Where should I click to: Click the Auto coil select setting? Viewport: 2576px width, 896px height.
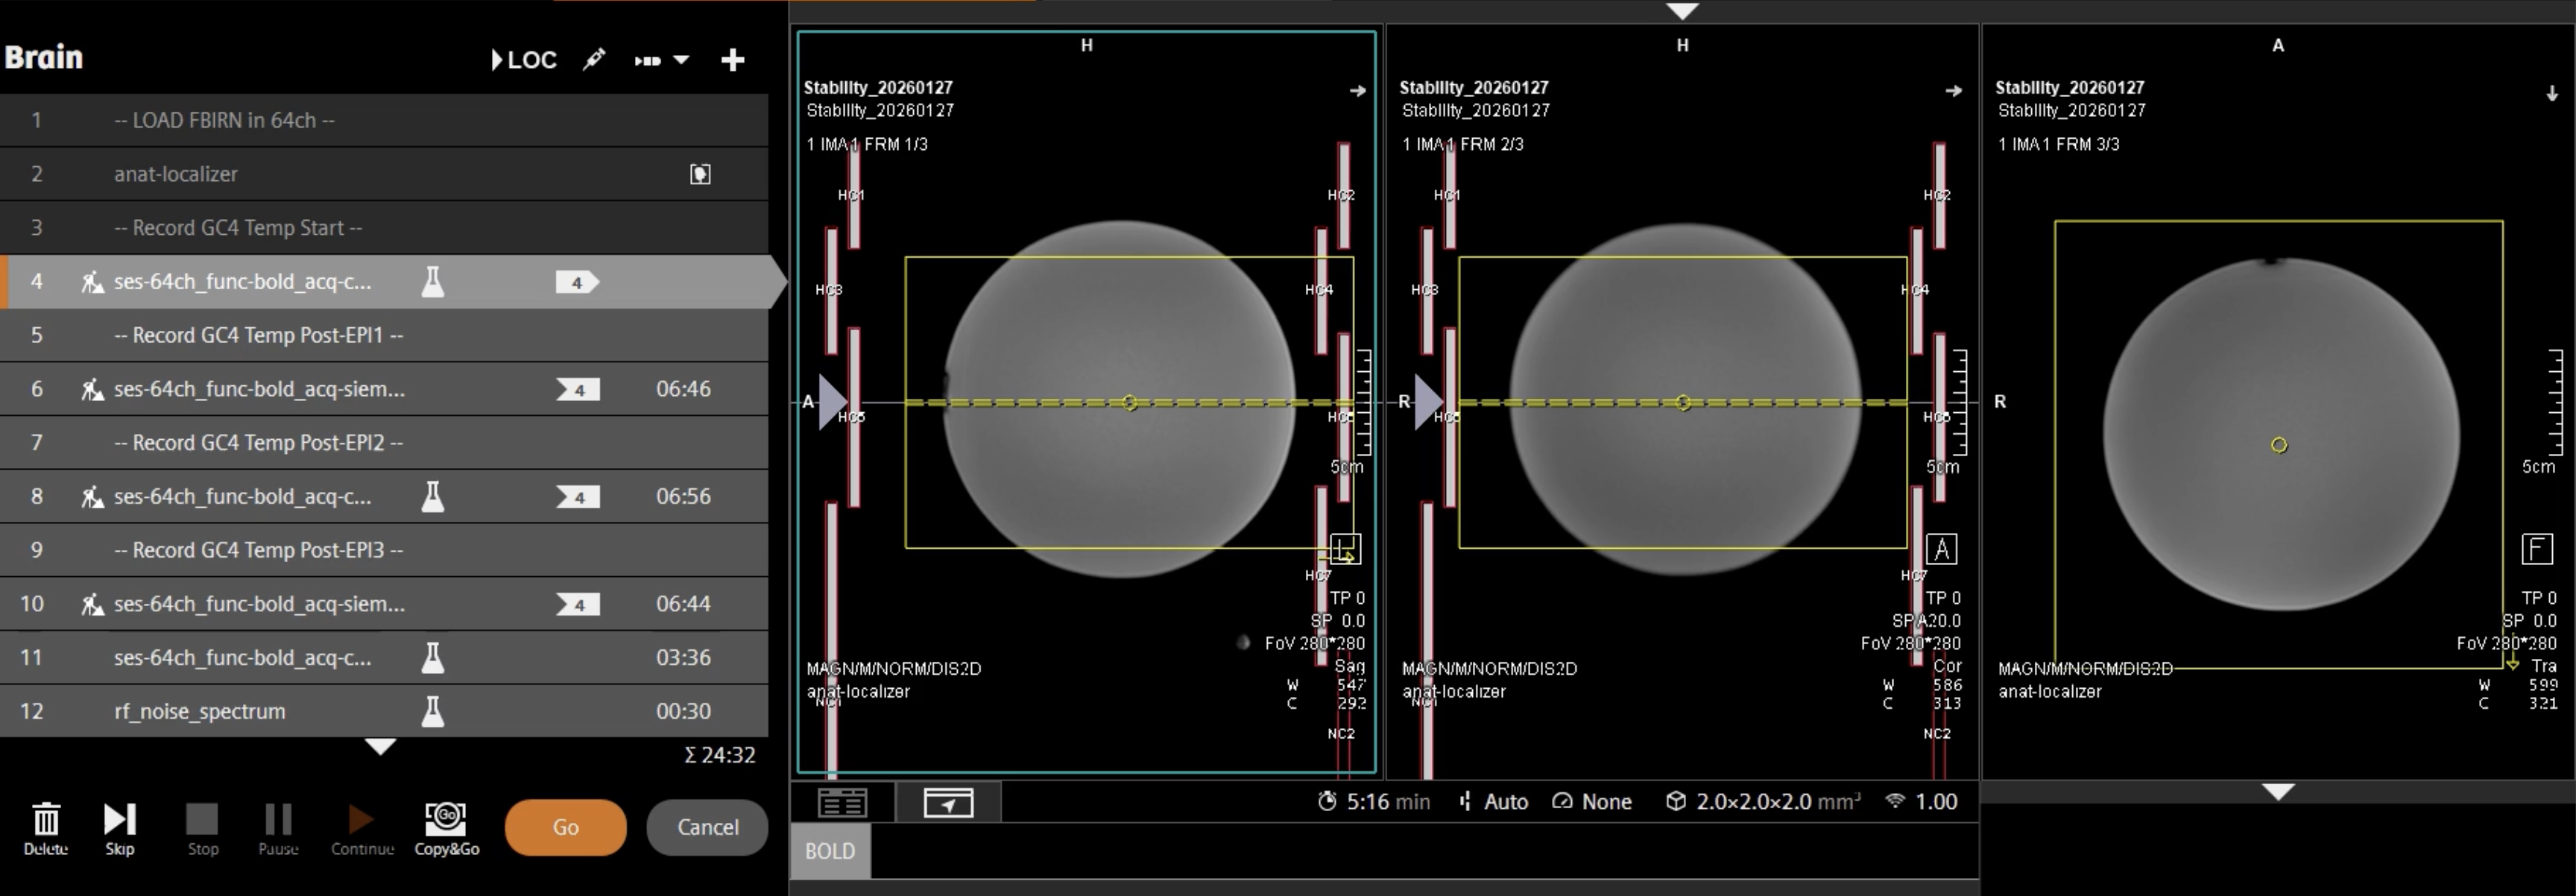pos(1494,802)
